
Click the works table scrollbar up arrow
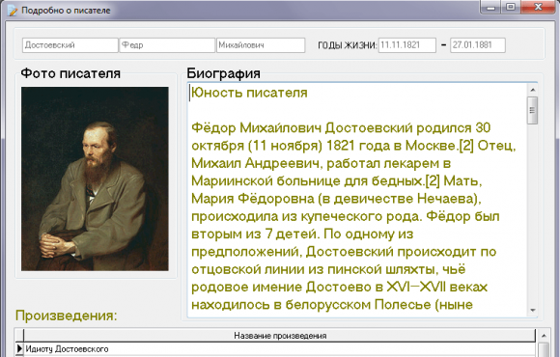[544, 336]
